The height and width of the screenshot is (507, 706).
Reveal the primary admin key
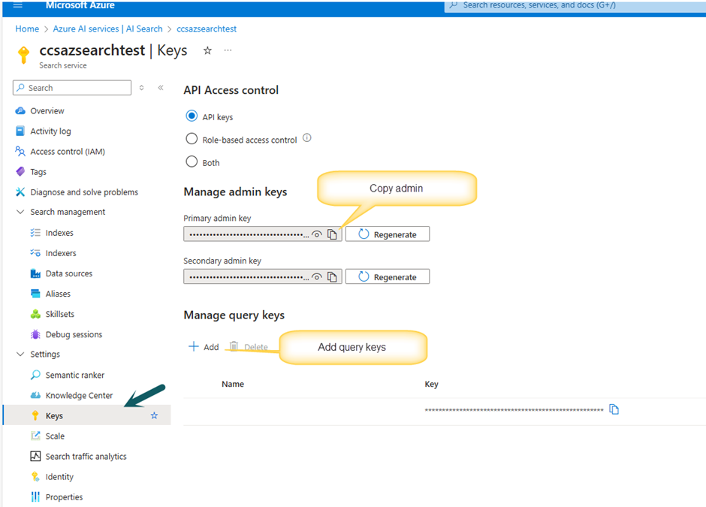point(317,234)
